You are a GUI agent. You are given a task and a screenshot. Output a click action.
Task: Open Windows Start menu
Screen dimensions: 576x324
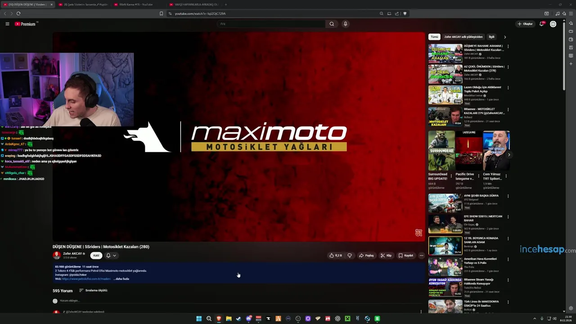(x=199, y=319)
